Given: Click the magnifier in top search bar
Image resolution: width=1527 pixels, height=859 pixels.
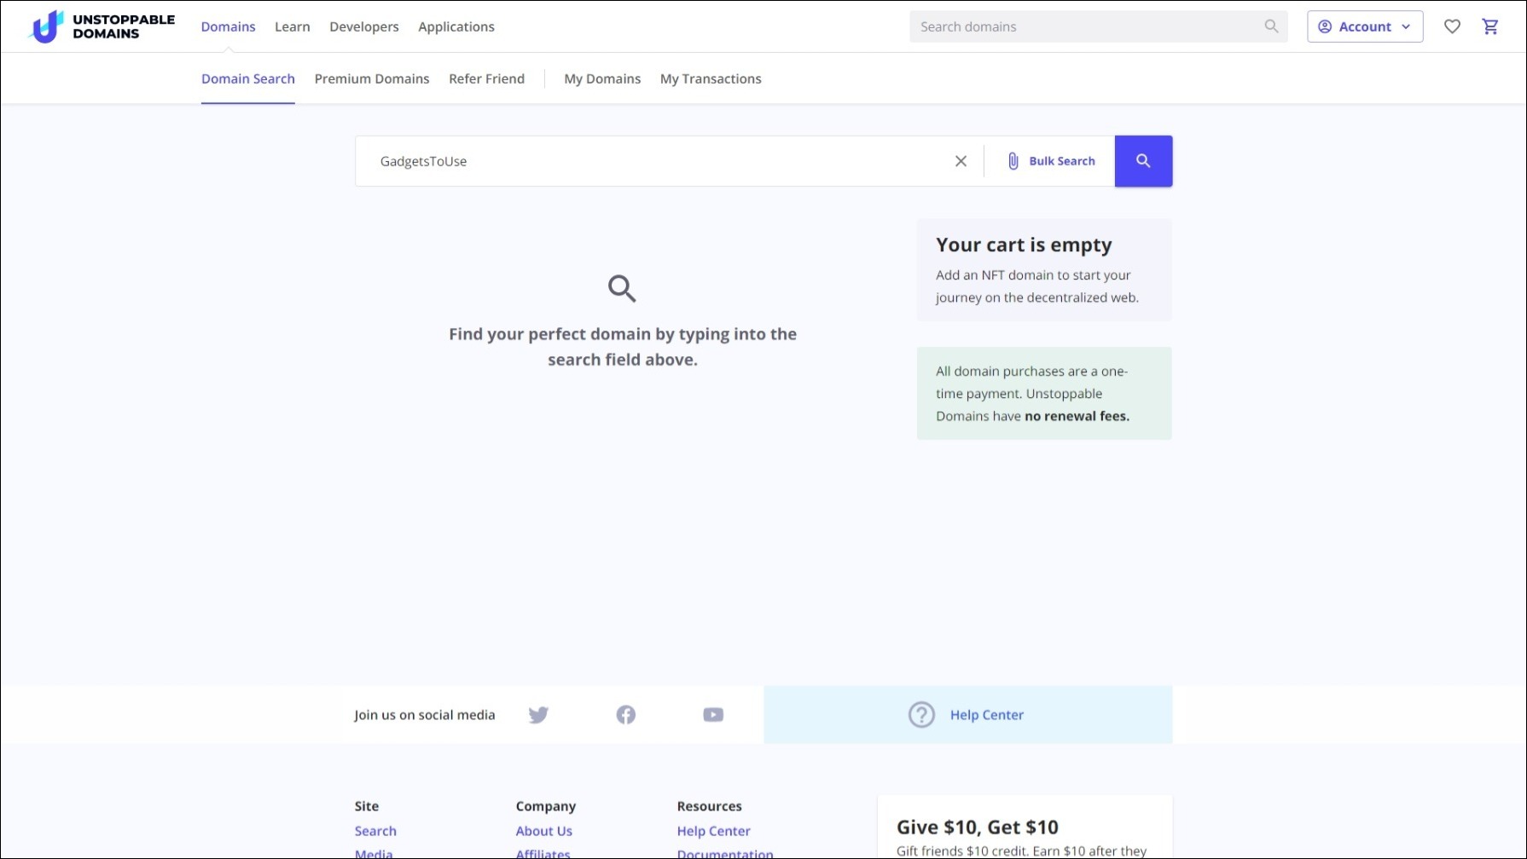Looking at the screenshot, I should 1271,26.
